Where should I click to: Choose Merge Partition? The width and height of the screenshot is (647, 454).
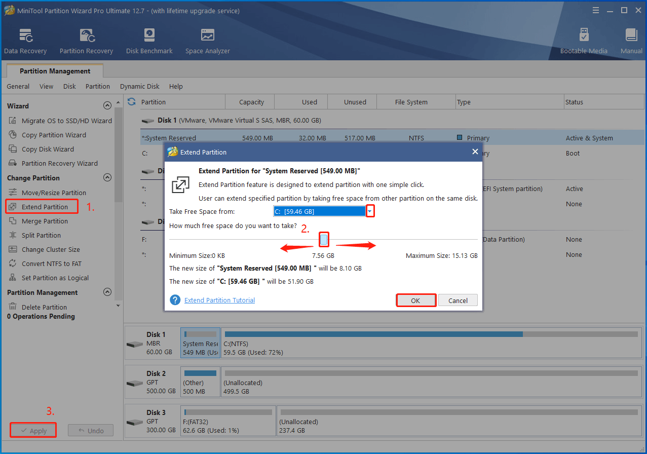38,221
